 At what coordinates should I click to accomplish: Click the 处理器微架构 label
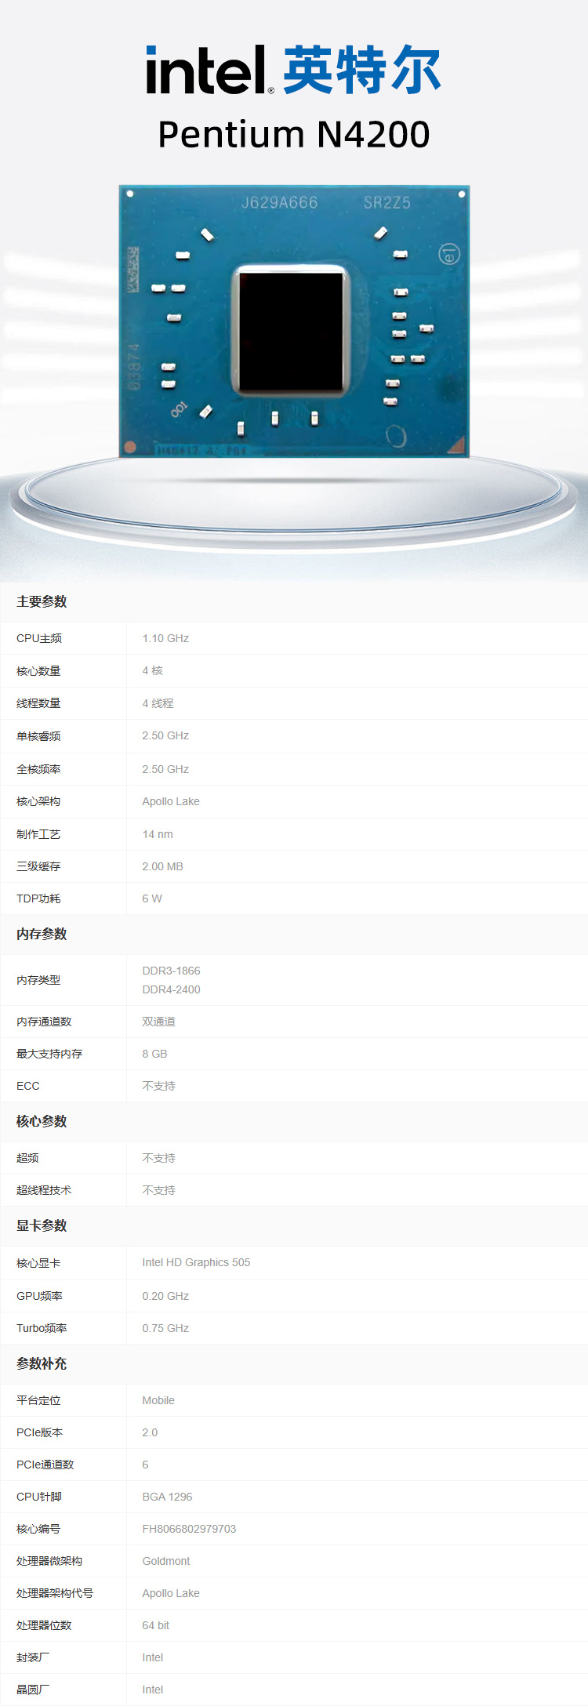49,1562
